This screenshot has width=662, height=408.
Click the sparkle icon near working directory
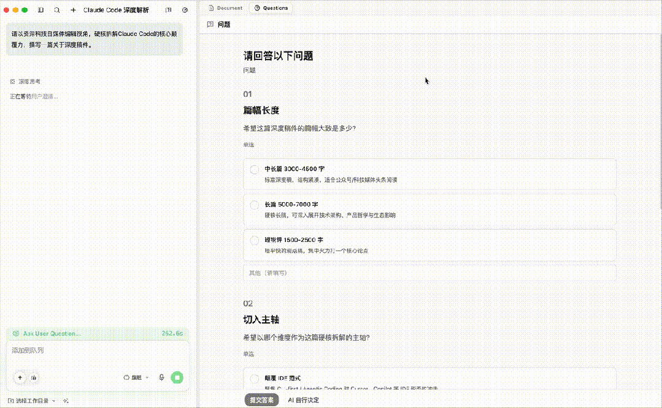point(66,401)
